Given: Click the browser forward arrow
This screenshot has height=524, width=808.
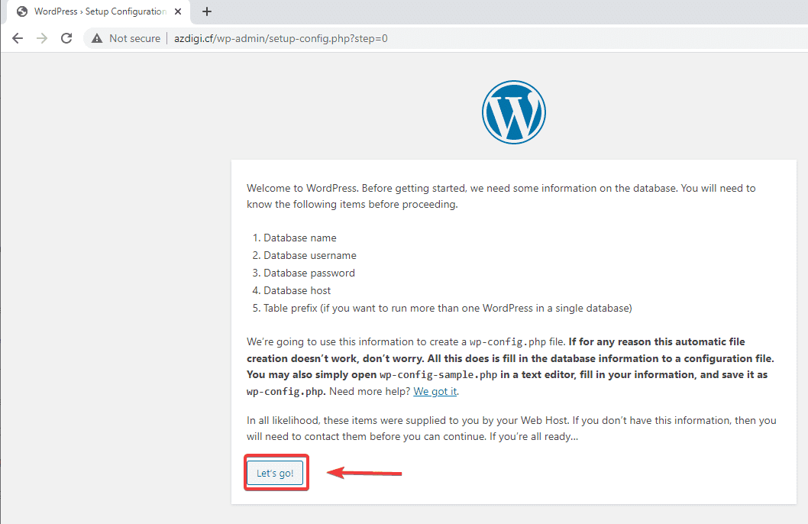Looking at the screenshot, I should pyautogui.click(x=42, y=38).
